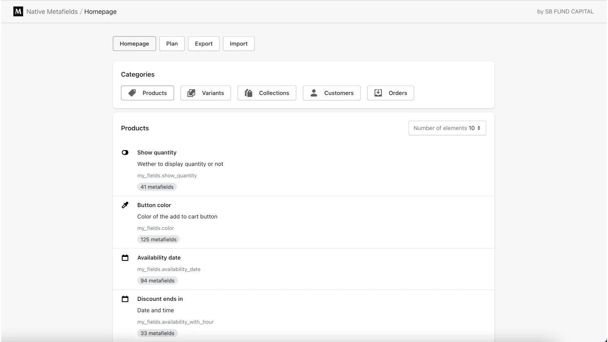
Task: Open the Collections category via shop icon
Action: pos(249,93)
